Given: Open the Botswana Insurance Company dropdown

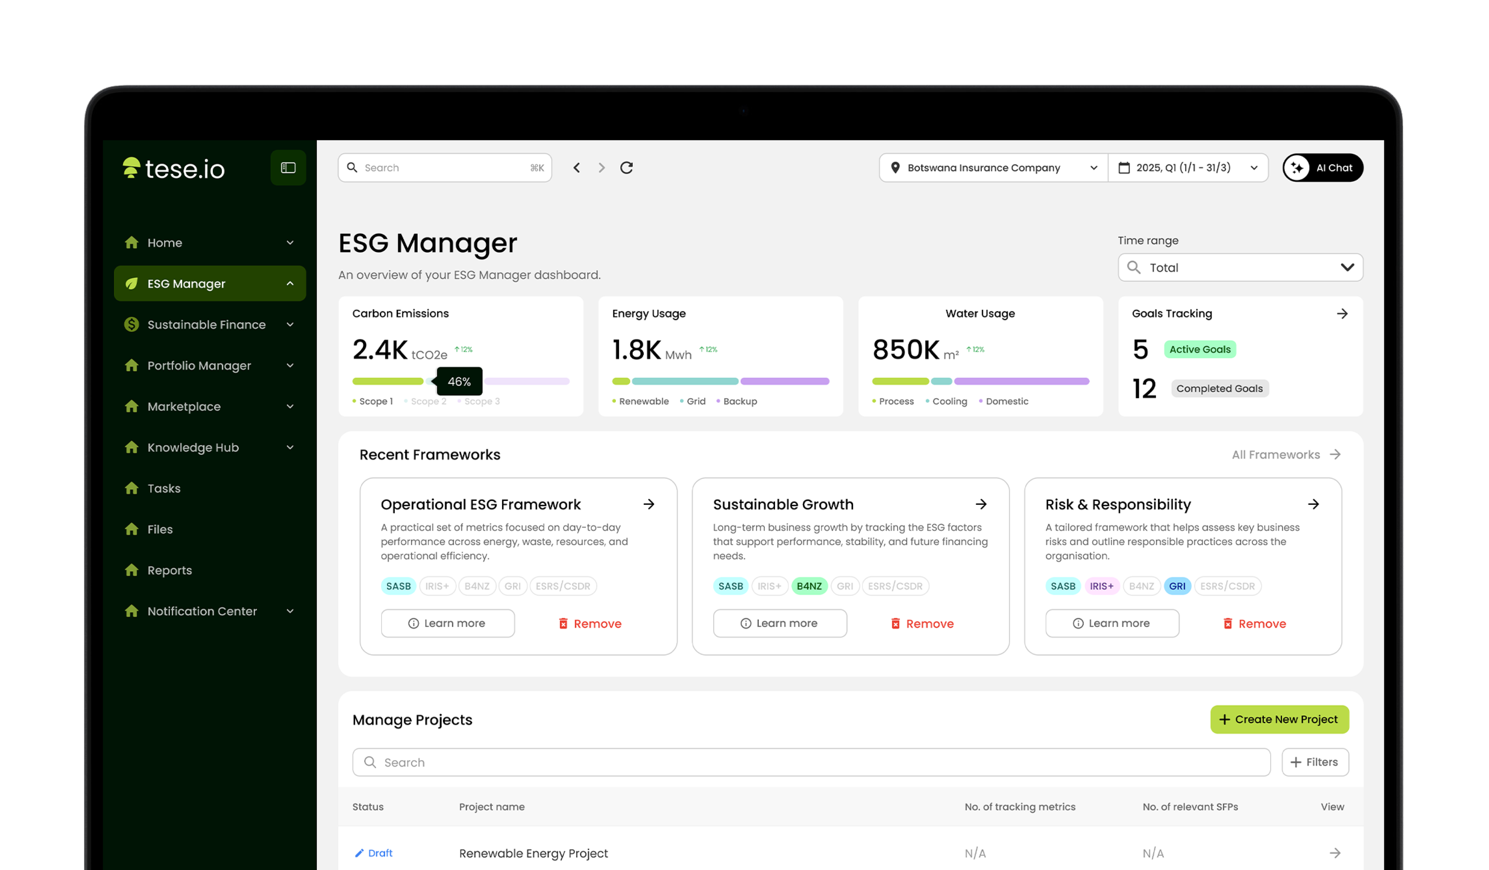Looking at the screenshot, I should tap(994, 168).
